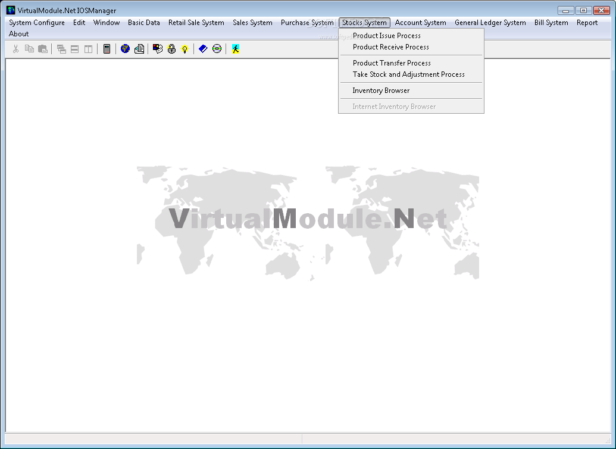The image size is (616, 449).
Task: Open the Sales System menu
Action: [x=252, y=23]
